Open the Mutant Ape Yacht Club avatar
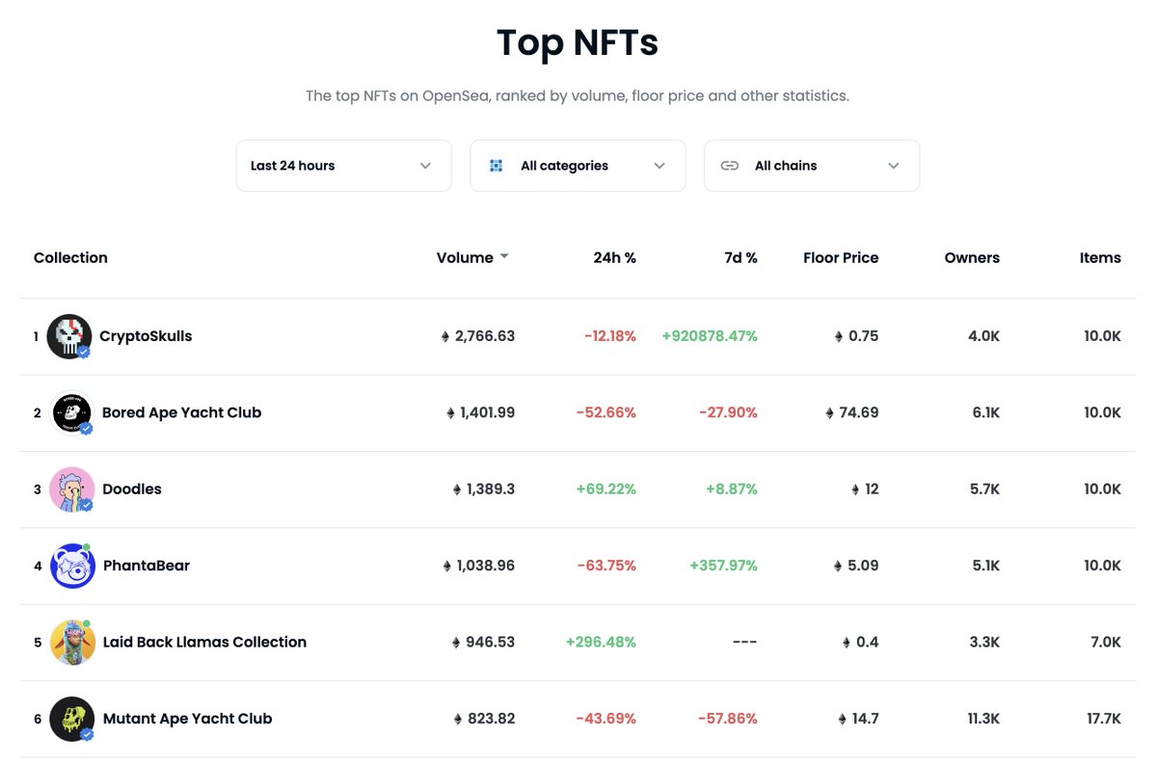The image size is (1157, 765). [71, 719]
